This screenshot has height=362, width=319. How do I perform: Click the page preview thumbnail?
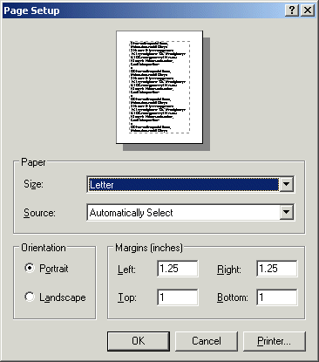click(159, 87)
